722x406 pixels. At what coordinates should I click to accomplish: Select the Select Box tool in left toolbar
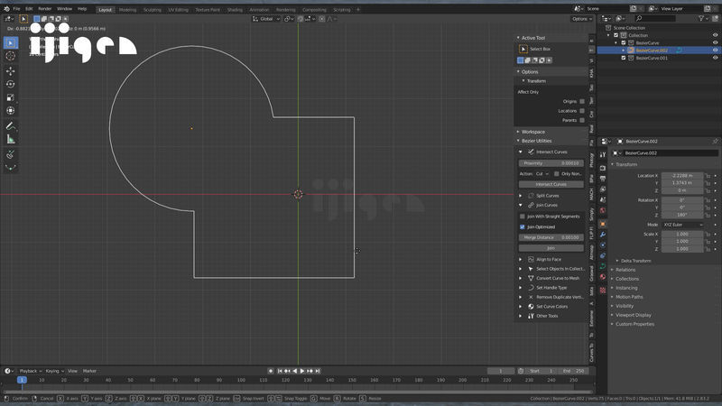click(x=11, y=42)
